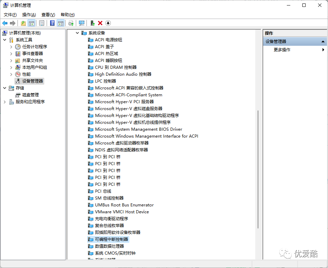Open Help using the question mark icon
Image resolution: width=328 pixels, height=268 pixels.
pos(52,23)
